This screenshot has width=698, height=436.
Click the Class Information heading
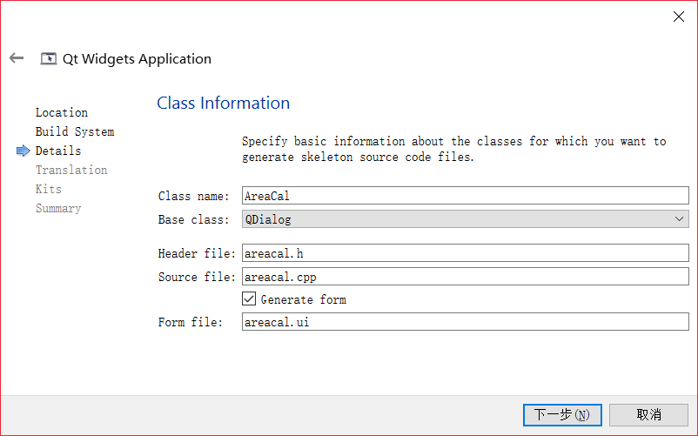(224, 103)
